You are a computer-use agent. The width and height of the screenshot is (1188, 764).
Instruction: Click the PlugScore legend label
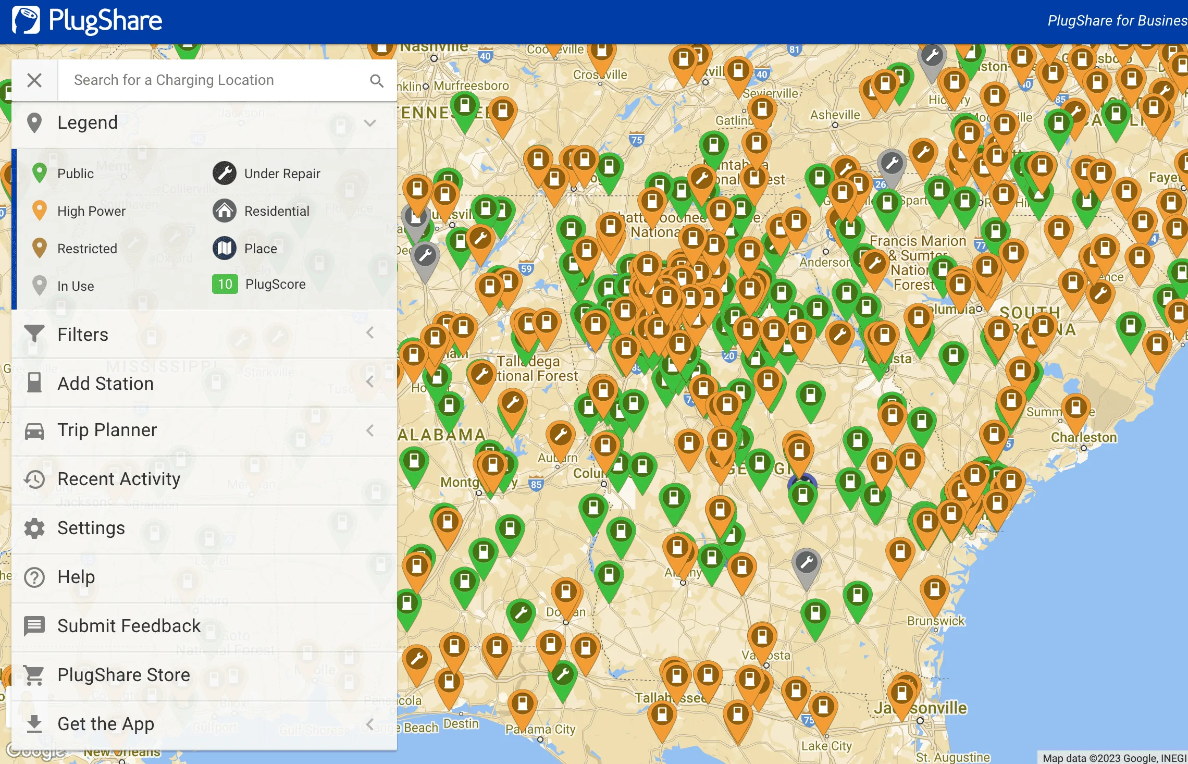(x=276, y=284)
